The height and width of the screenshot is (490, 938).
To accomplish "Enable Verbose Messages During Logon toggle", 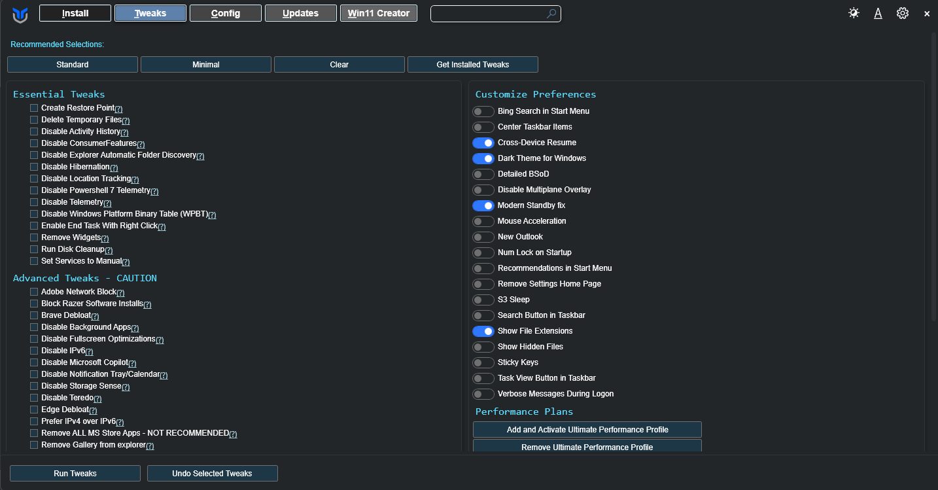I will (x=483, y=394).
